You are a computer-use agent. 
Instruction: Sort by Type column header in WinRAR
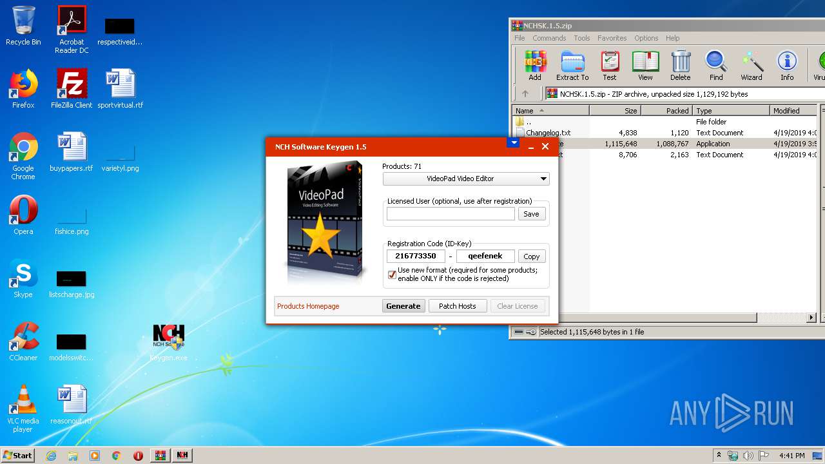tap(731, 111)
